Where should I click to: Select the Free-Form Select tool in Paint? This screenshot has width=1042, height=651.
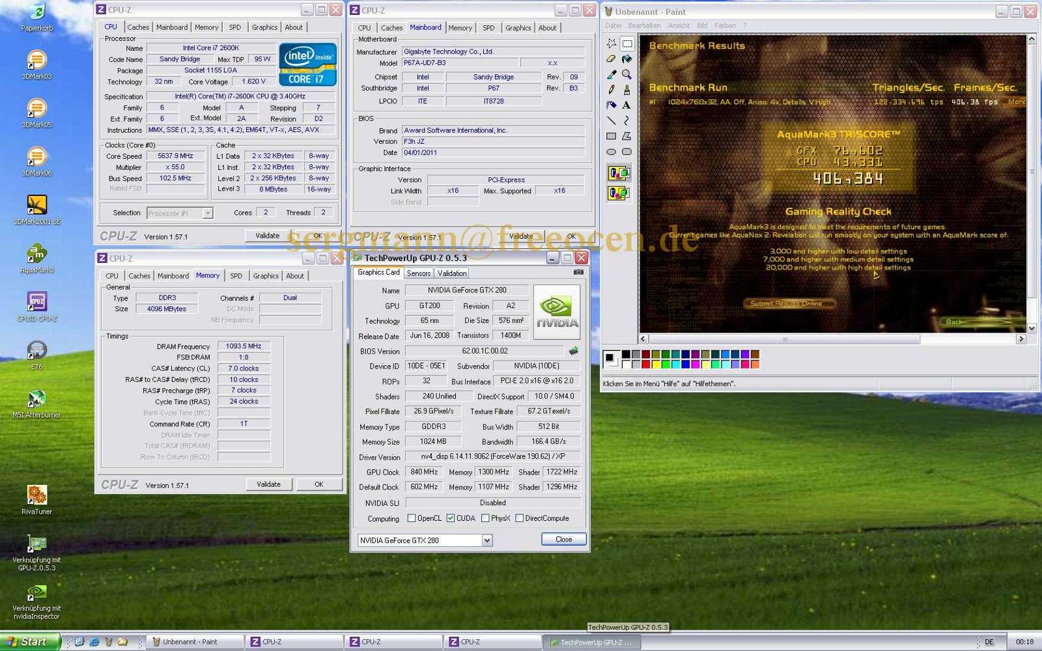tap(611, 44)
